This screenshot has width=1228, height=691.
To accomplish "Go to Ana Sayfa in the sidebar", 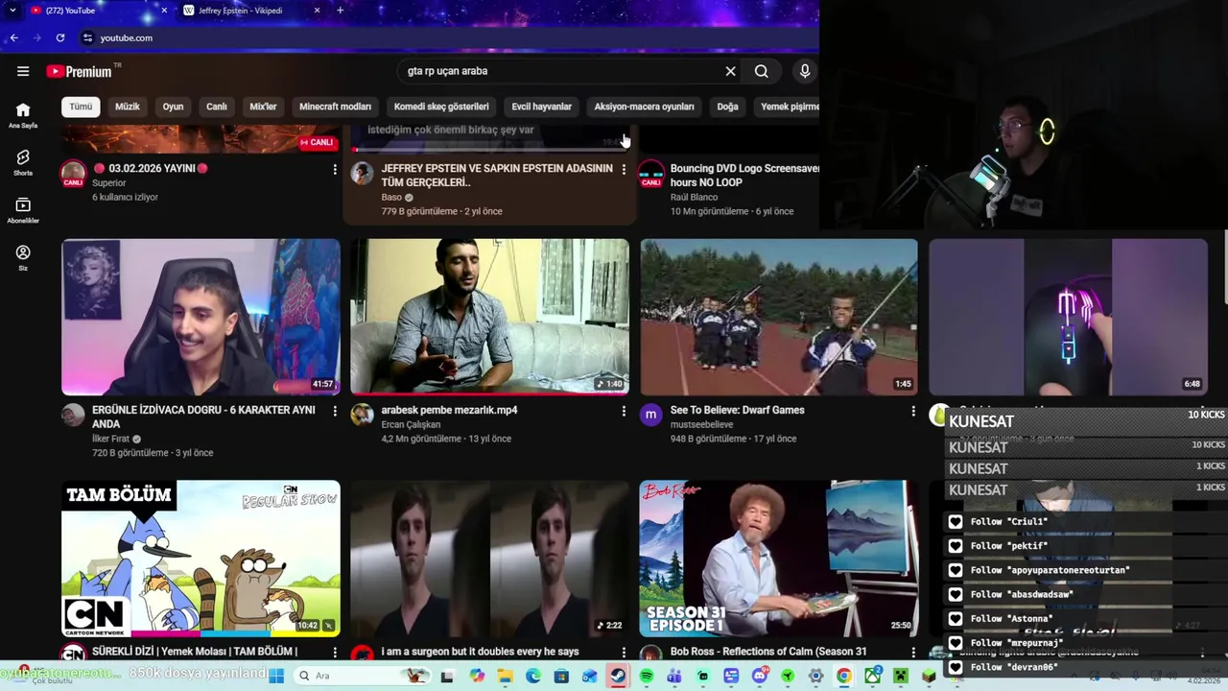I will [x=23, y=115].
